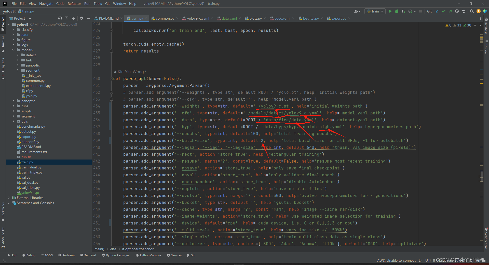
Task: Select train_dual.py in project tree
Action: click(x=31, y=167)
